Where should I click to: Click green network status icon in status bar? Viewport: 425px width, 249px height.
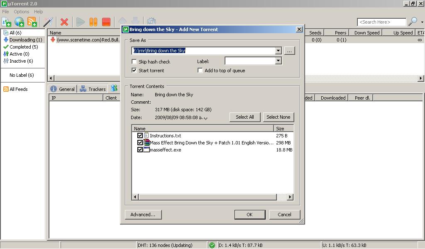click(212, 245)
